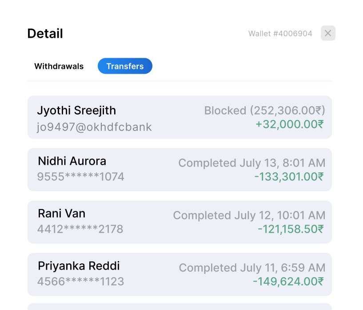
Task: Click the Wallet #4006904 label
Action: point(280,34)
